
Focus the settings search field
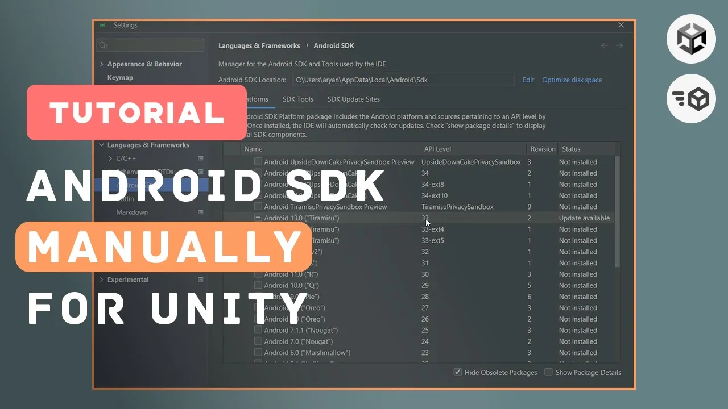[x=151, y=45]
